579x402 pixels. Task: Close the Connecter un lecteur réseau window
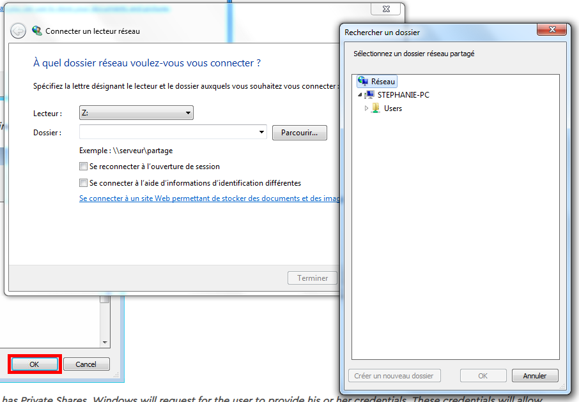(x=386, y=9)
